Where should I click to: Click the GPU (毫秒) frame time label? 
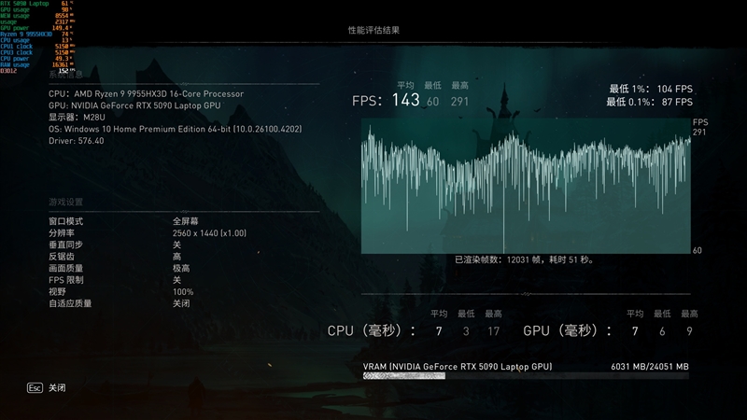(x=563, y=331)
